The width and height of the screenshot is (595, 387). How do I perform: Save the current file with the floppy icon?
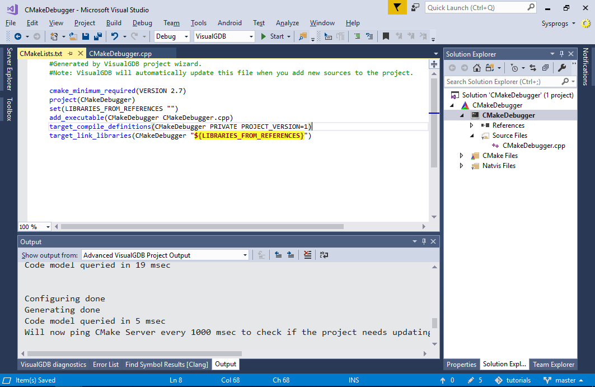[86, 36]
